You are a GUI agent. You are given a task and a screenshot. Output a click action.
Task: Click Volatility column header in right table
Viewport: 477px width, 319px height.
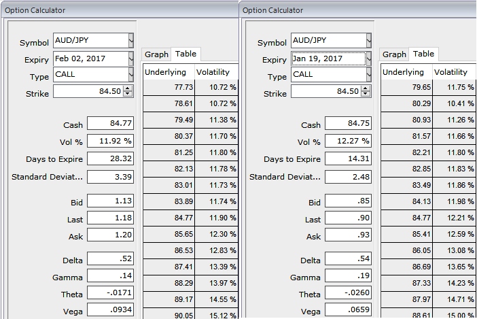click(454, 72)
